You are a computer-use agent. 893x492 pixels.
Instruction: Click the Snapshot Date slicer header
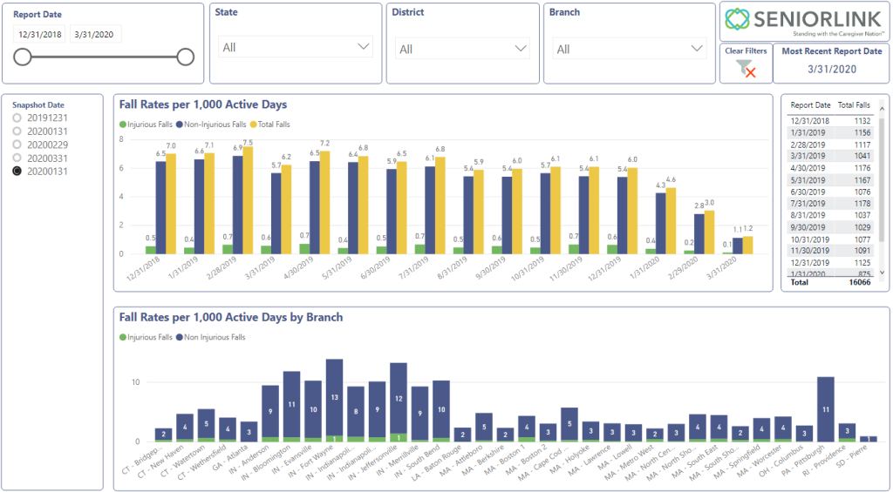pos(38,105)
